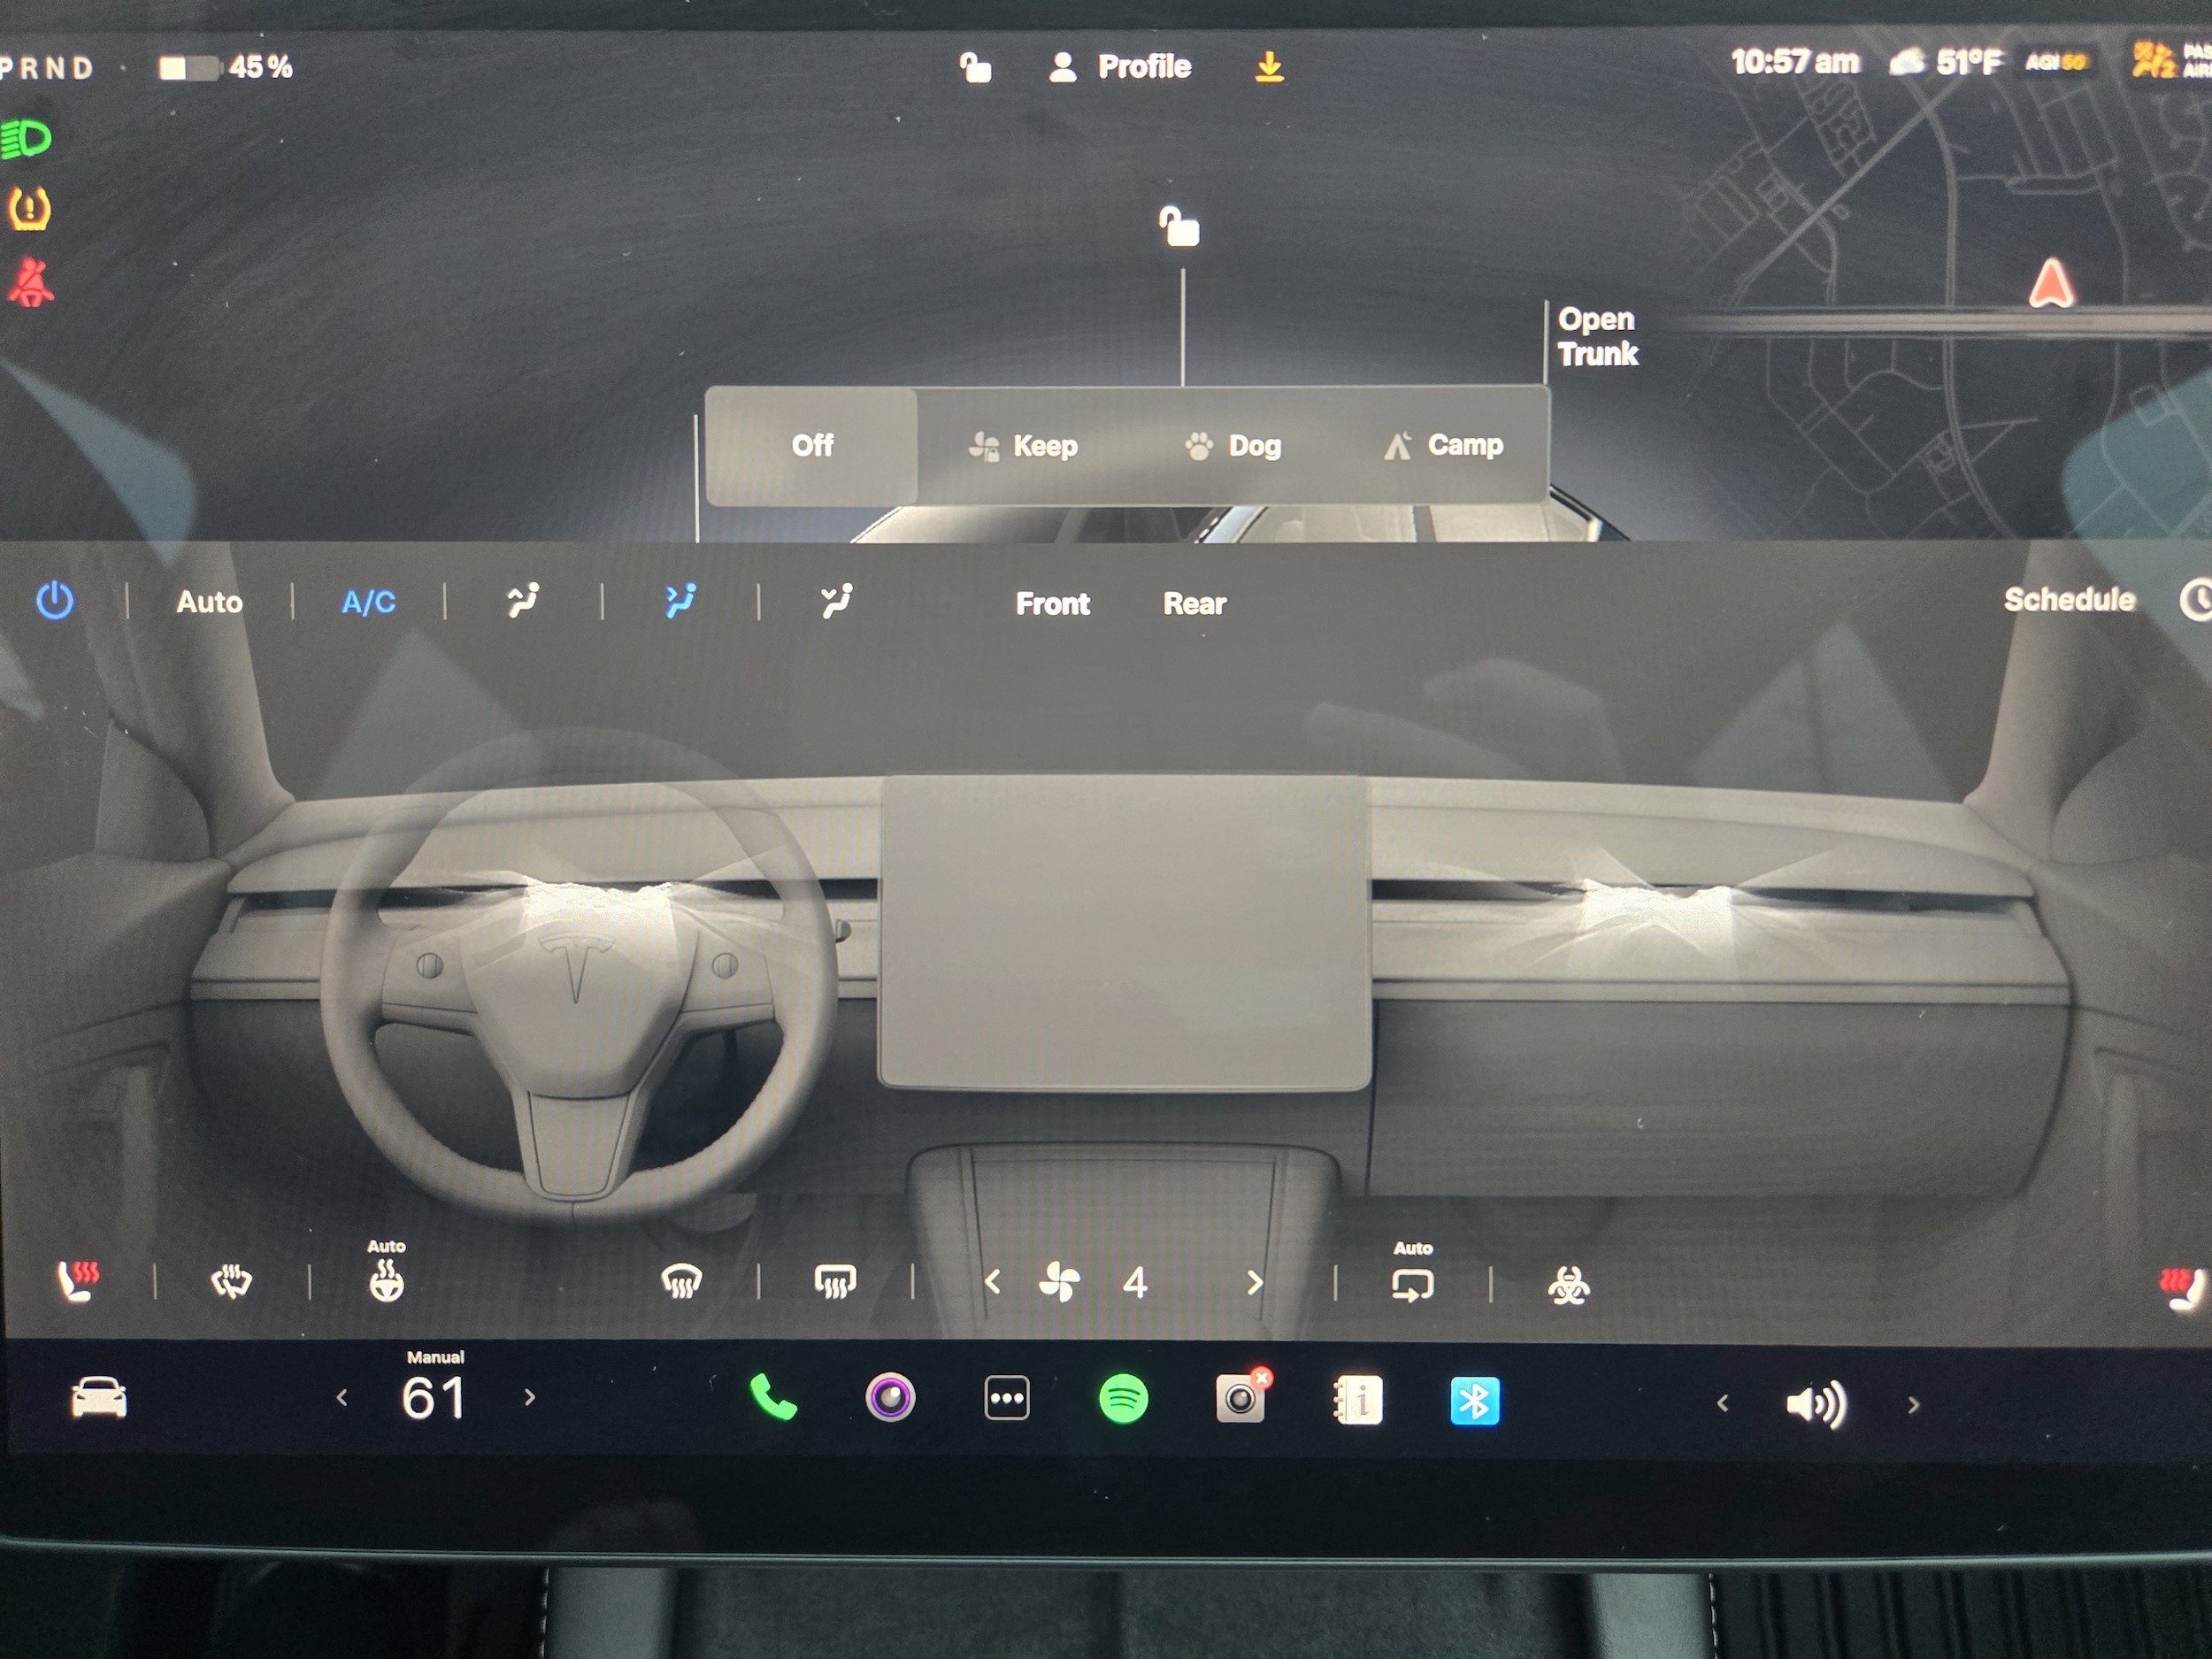Toggle the A/C on or off

click(367, 601)
